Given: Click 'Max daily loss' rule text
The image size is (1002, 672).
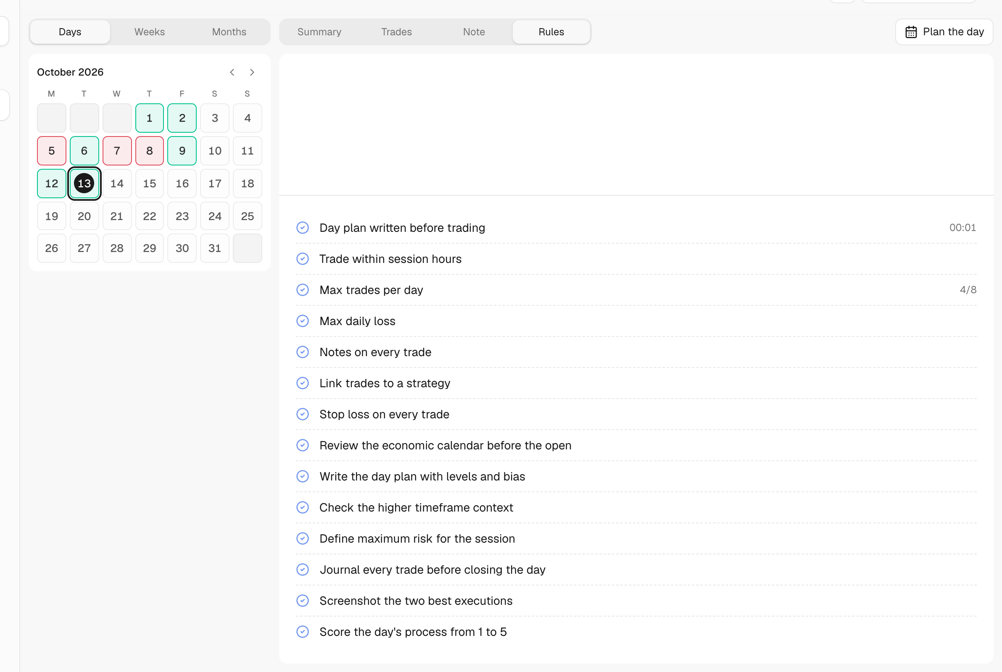Looking at the screenshot, I should coord(358,321).
